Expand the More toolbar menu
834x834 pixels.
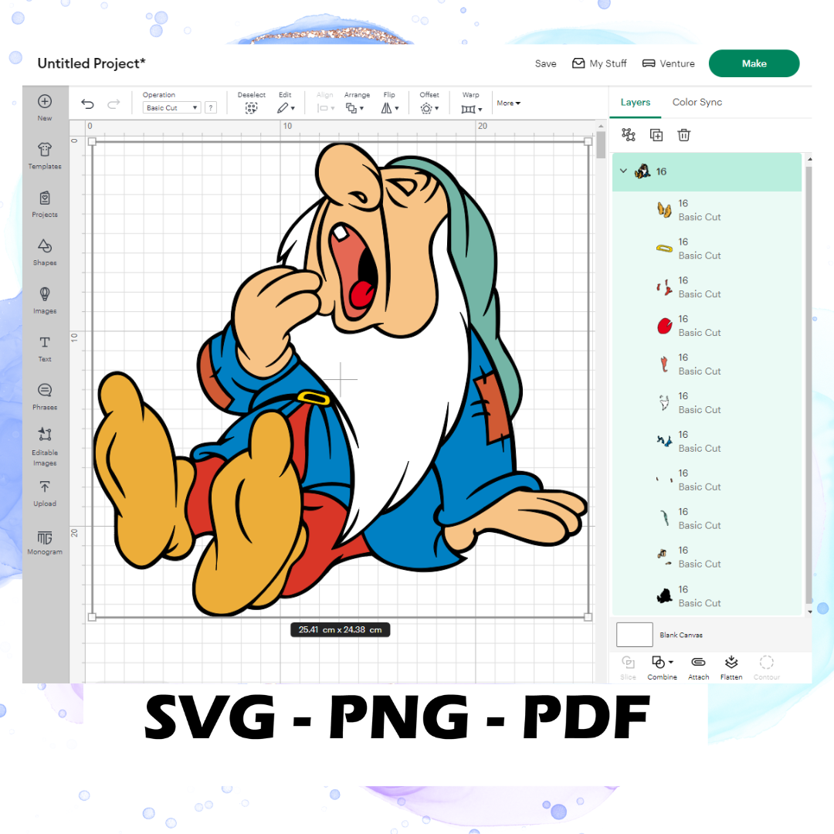pos(508,103)
